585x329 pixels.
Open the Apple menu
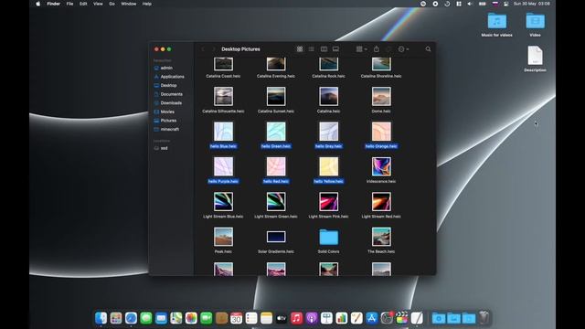click(37, 4)
